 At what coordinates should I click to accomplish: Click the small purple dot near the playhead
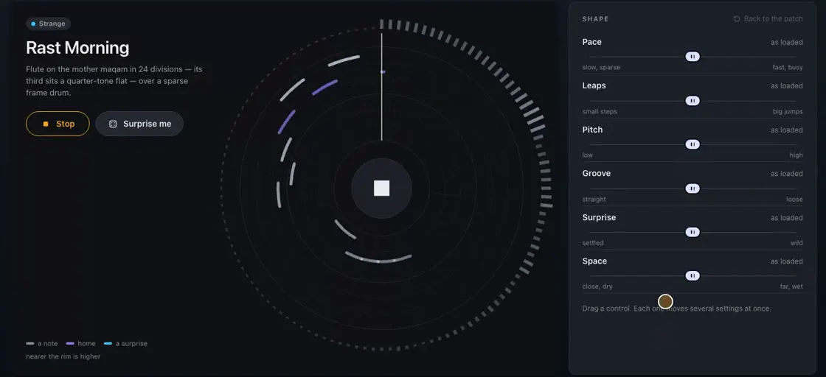click(x=383, y=71)
